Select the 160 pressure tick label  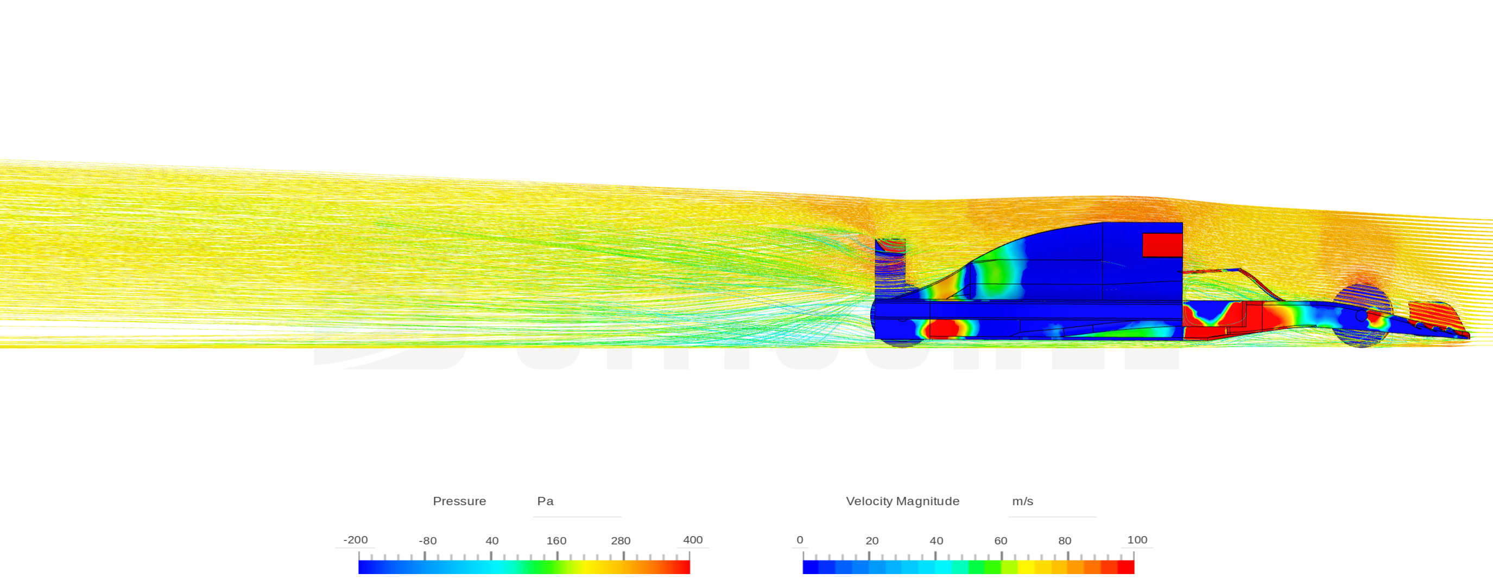pos(556,541)
